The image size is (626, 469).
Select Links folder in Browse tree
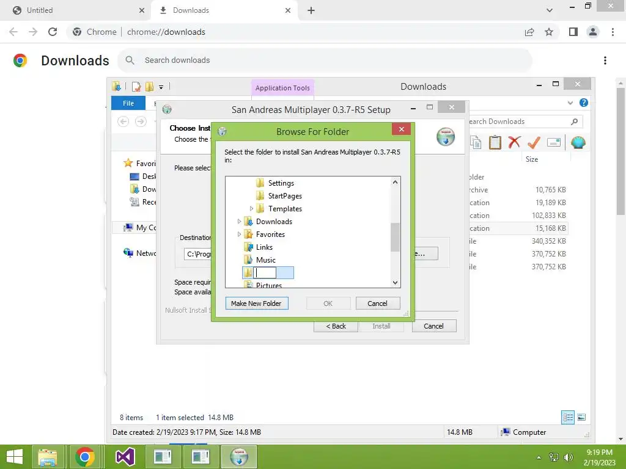(x=264, y=247)
